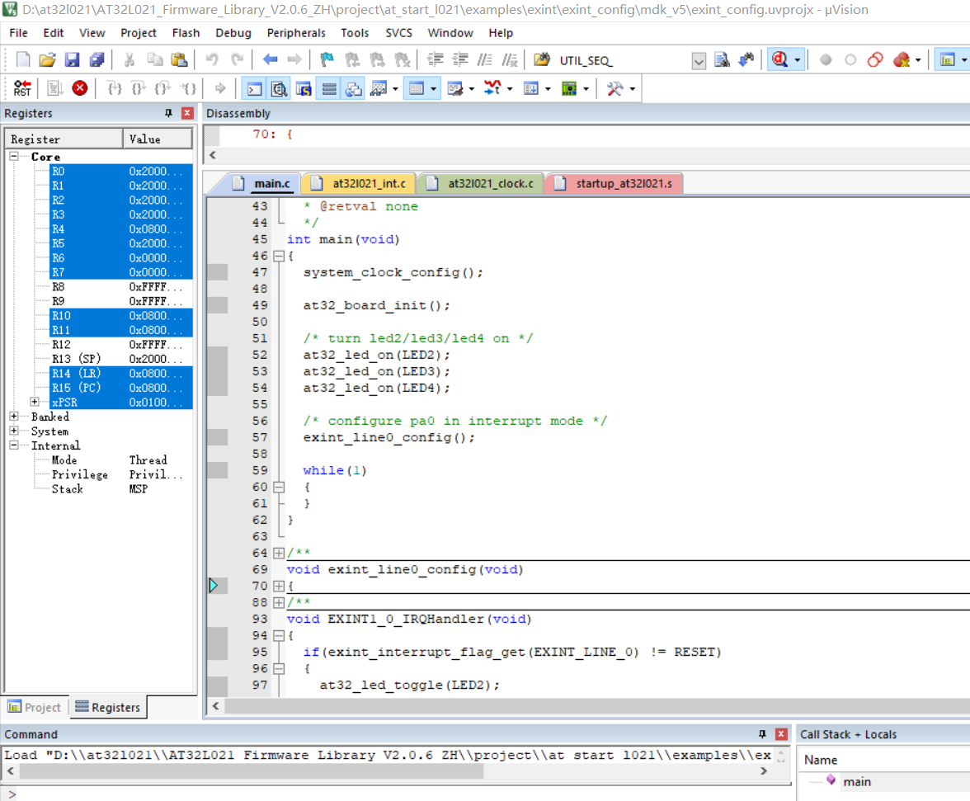Toggle the Registers window icon

point(329,89)
